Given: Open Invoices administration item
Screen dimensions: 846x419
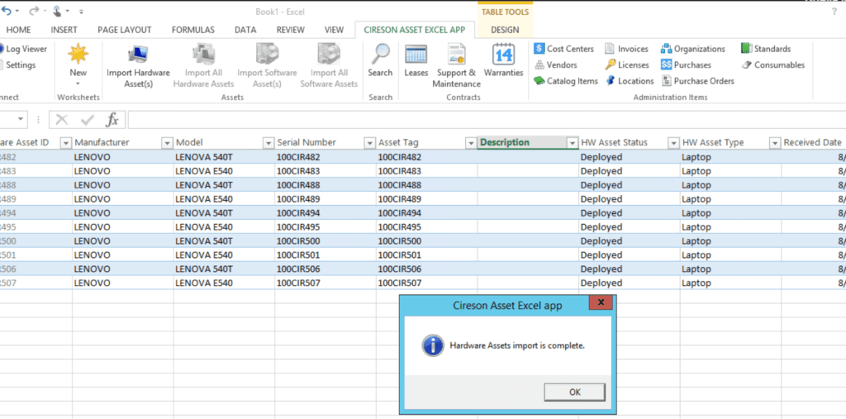Looking at the screenshot, I should pyautogui.click(x=626, y=49).
